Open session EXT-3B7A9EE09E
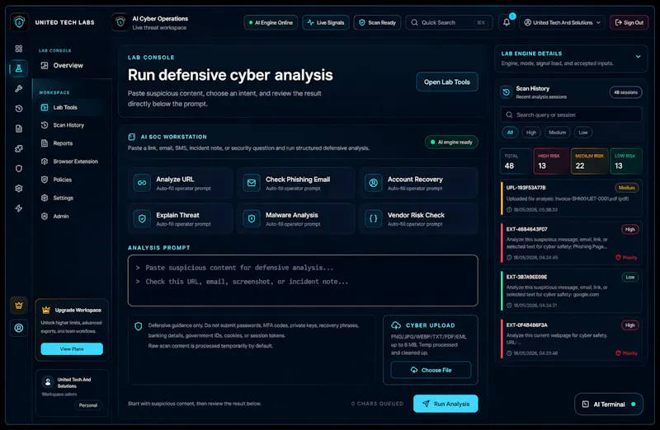Image resolution: width=660 pixels, height=430 pixels. pyautogui.click(x=571, y=291)
